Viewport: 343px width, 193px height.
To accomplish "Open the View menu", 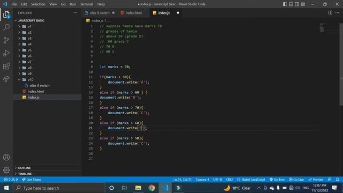I will (53, 4).
